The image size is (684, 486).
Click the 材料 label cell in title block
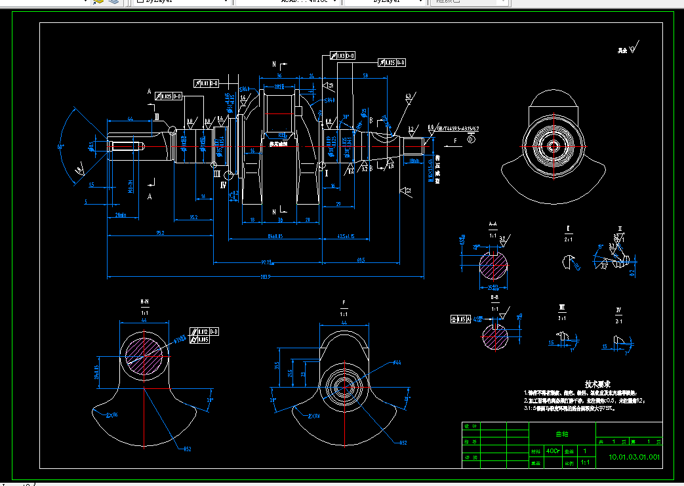coord(535,451)
